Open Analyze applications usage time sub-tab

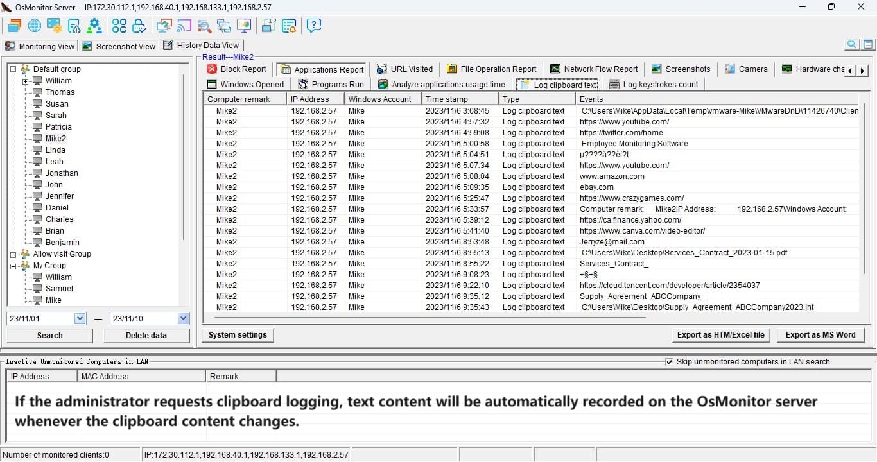(x=442, y=85)
